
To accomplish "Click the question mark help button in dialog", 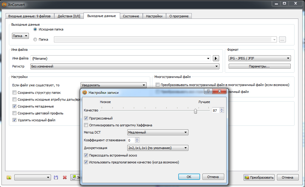I will pos(208,92).
